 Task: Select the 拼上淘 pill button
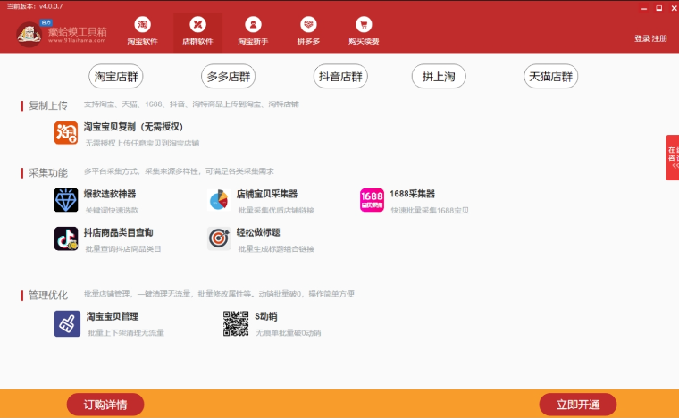[x=439, y=77]
